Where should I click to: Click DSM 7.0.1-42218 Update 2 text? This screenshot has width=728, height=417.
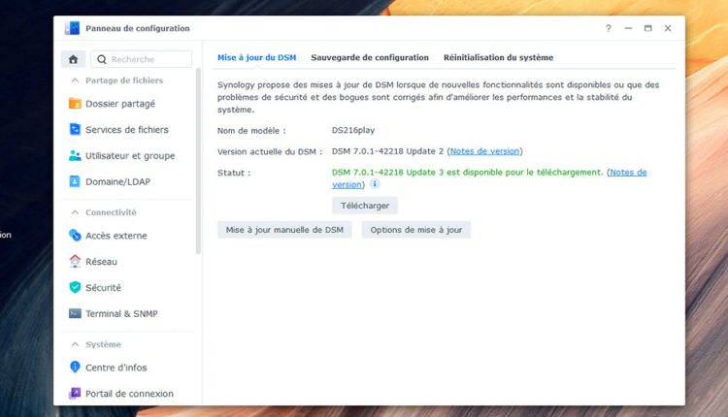pyautogui.click(x=387, y=151)
